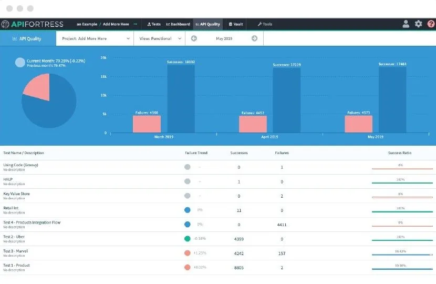Viewport: 436px width, 284px height.
Task: Open the View: Functional dropdown
Action: pyautogui.click(x=159, y=38)
